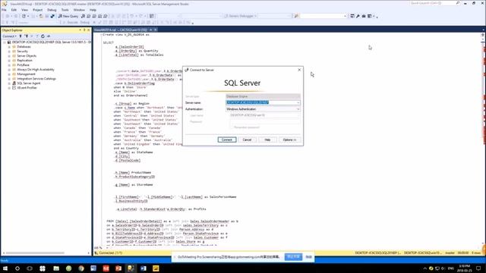The height and width of the screenshot is (273, 486).
Task: Click the Debug button in SQL toolbar
Action: coord(84,22)
